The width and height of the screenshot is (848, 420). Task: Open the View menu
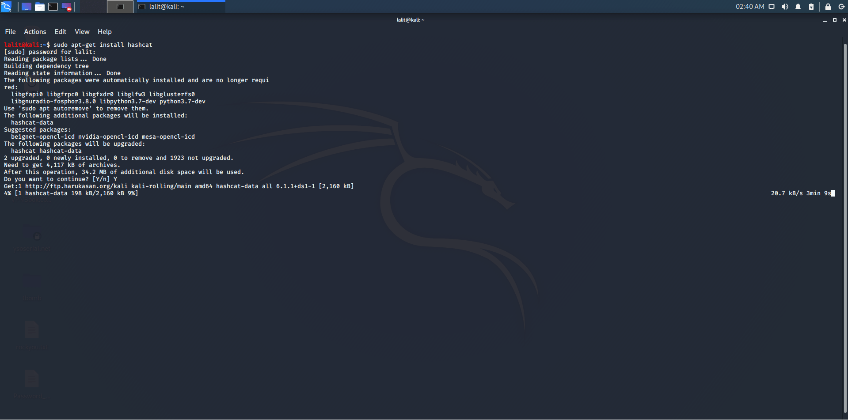tap(82, 32)
